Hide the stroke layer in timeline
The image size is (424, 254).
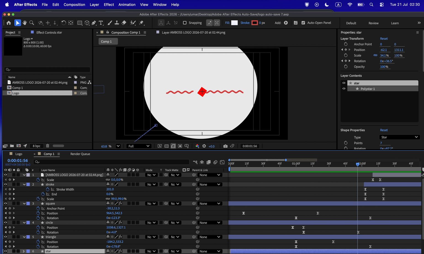5,184
